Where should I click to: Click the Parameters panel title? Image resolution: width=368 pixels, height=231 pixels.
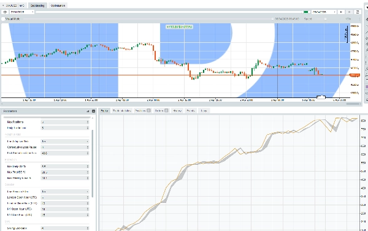tap(10, 111)
